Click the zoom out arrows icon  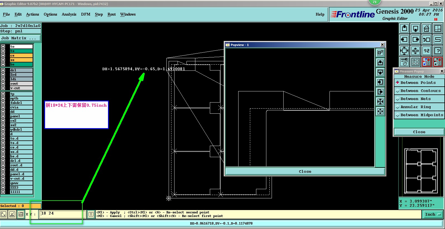416,51
